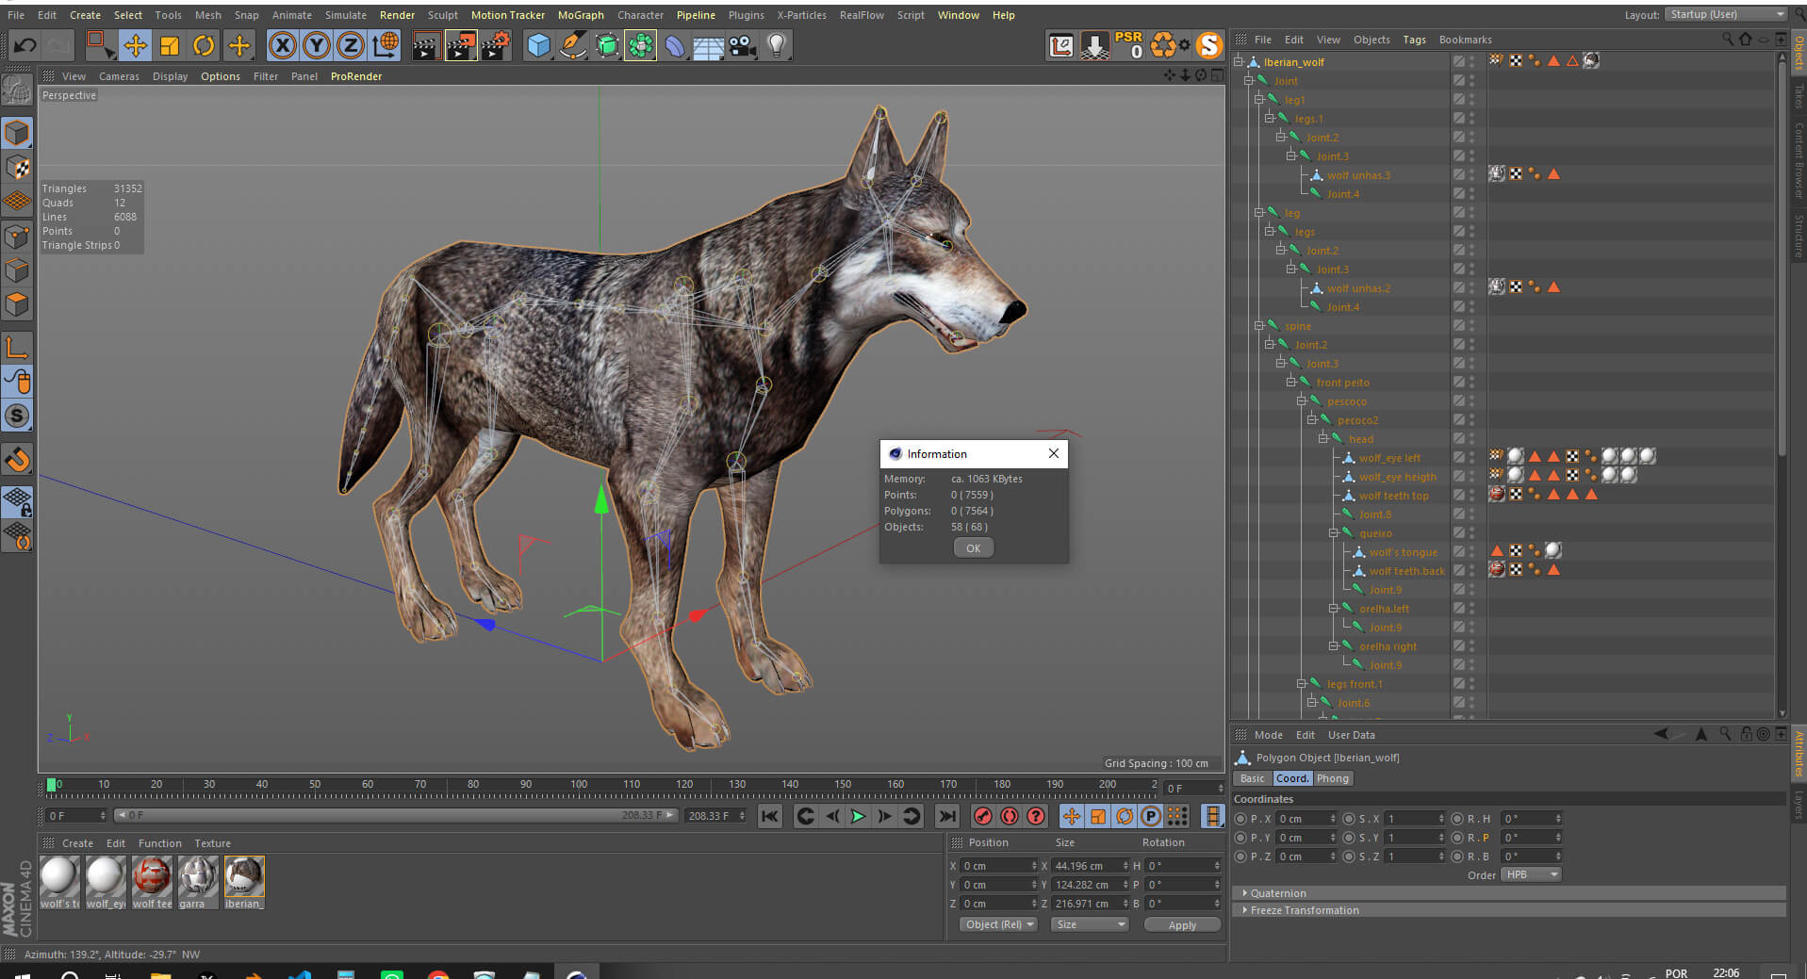
Task: Switch to Polygons mode
Action: [x=17, y=304]
